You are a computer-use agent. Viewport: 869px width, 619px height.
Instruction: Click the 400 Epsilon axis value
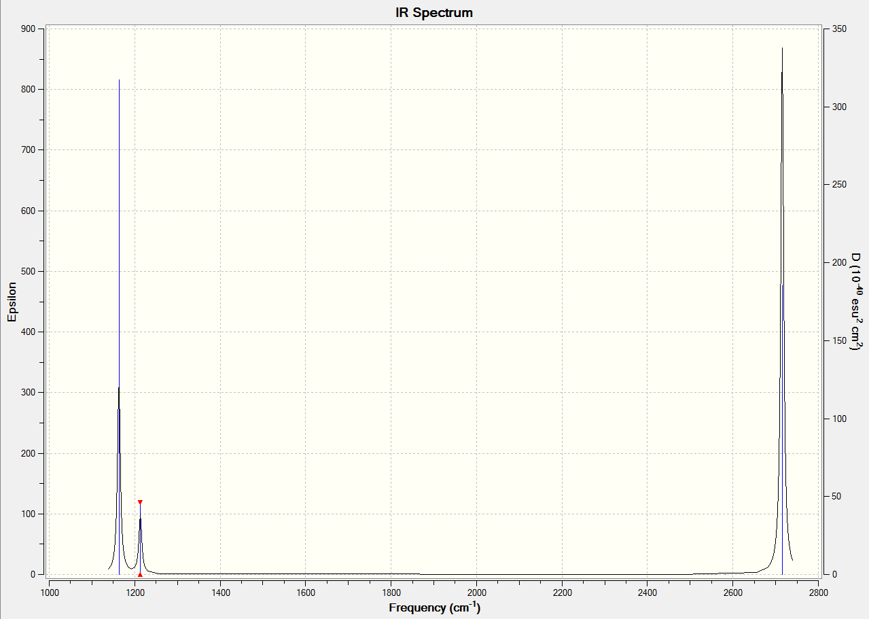pyautogui.click(x=27, y=332)
